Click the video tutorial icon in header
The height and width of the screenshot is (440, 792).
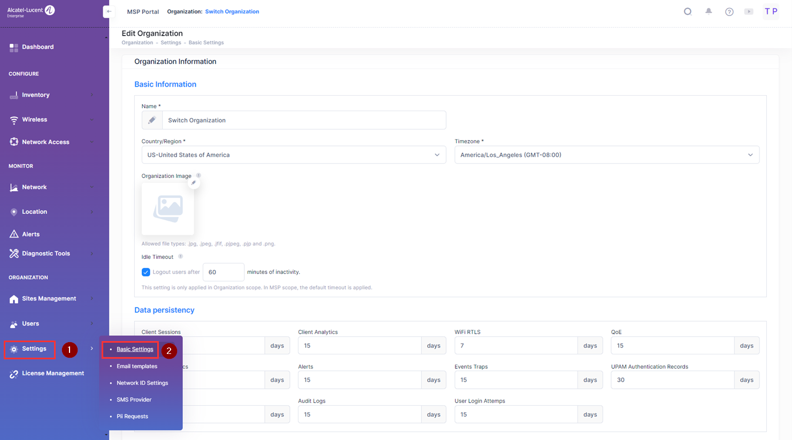[x=749, y=12]
